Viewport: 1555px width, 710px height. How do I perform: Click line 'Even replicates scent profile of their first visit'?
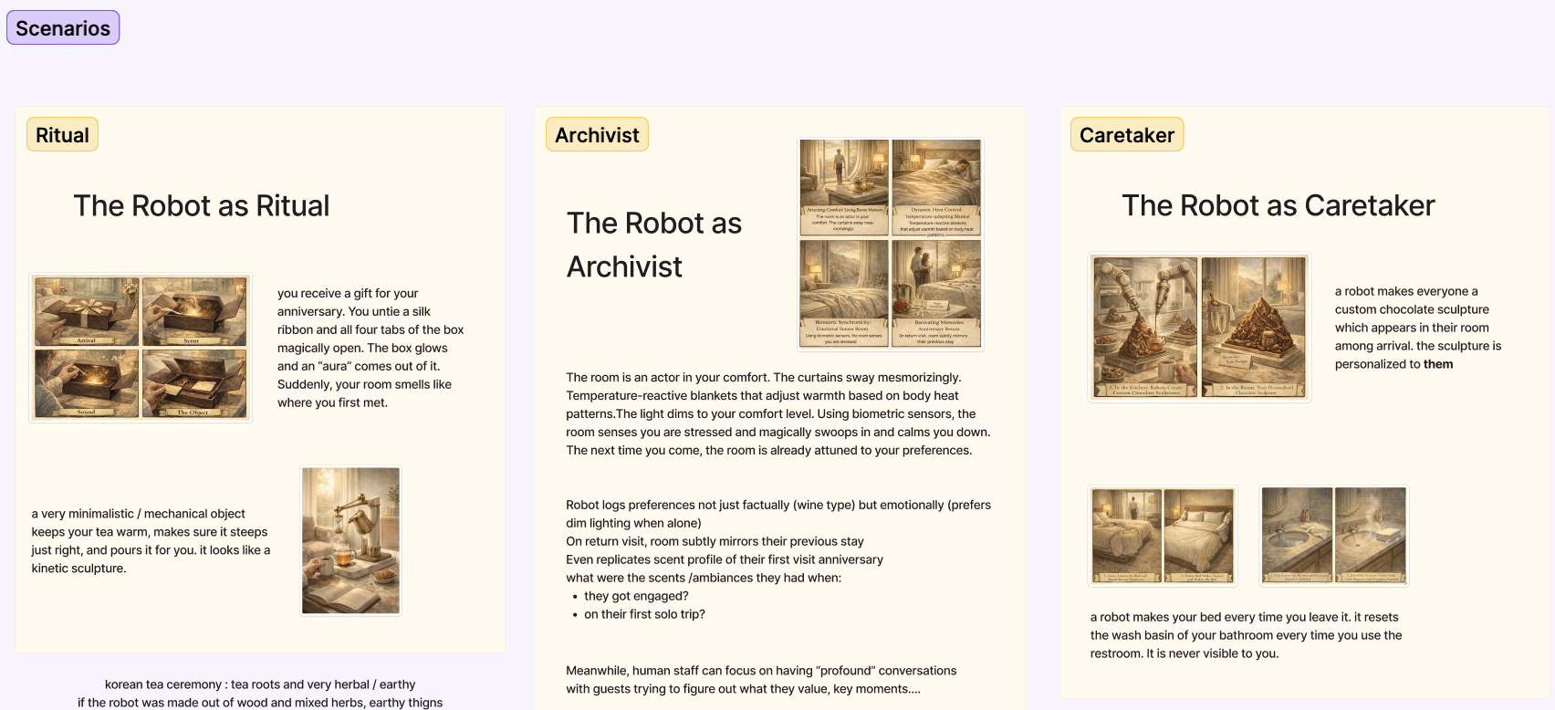tap(725, 559)
